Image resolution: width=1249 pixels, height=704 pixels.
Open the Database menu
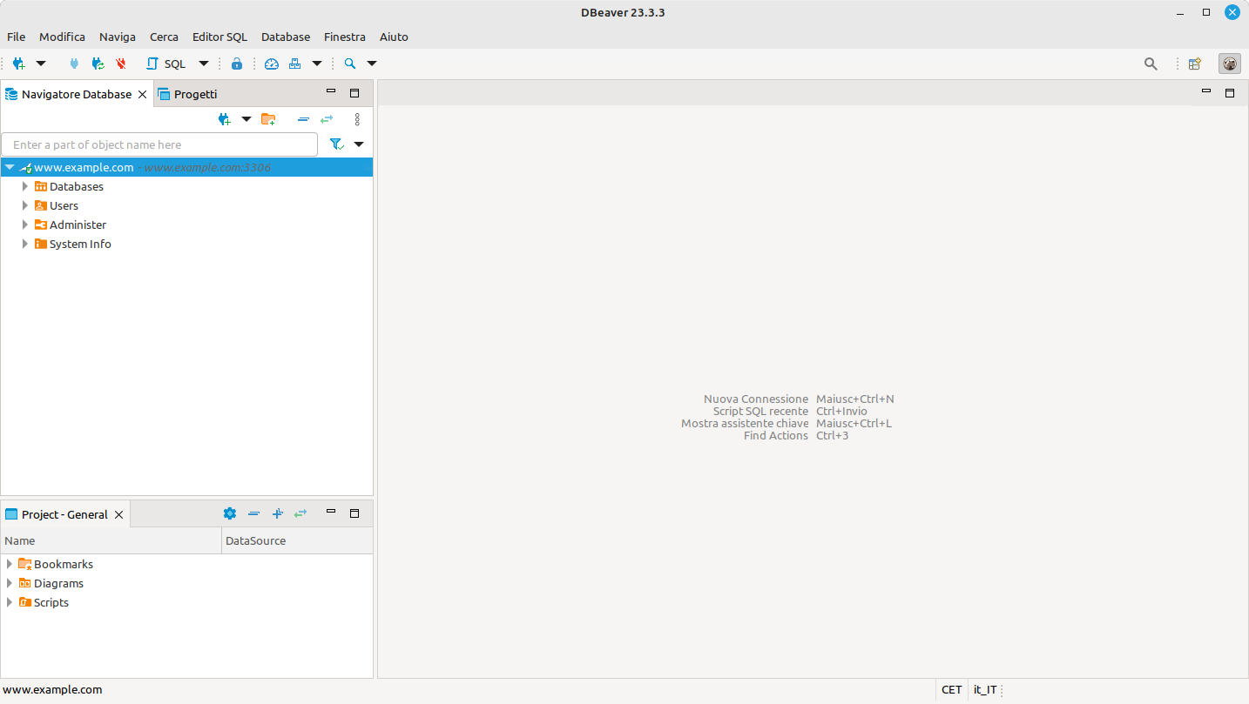tap(286, 37)
